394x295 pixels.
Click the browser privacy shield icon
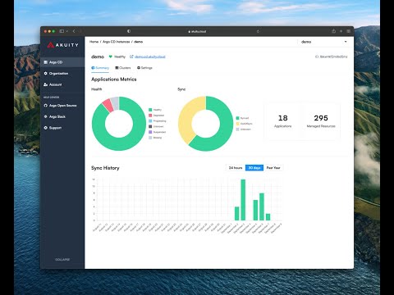coord(129,31)
